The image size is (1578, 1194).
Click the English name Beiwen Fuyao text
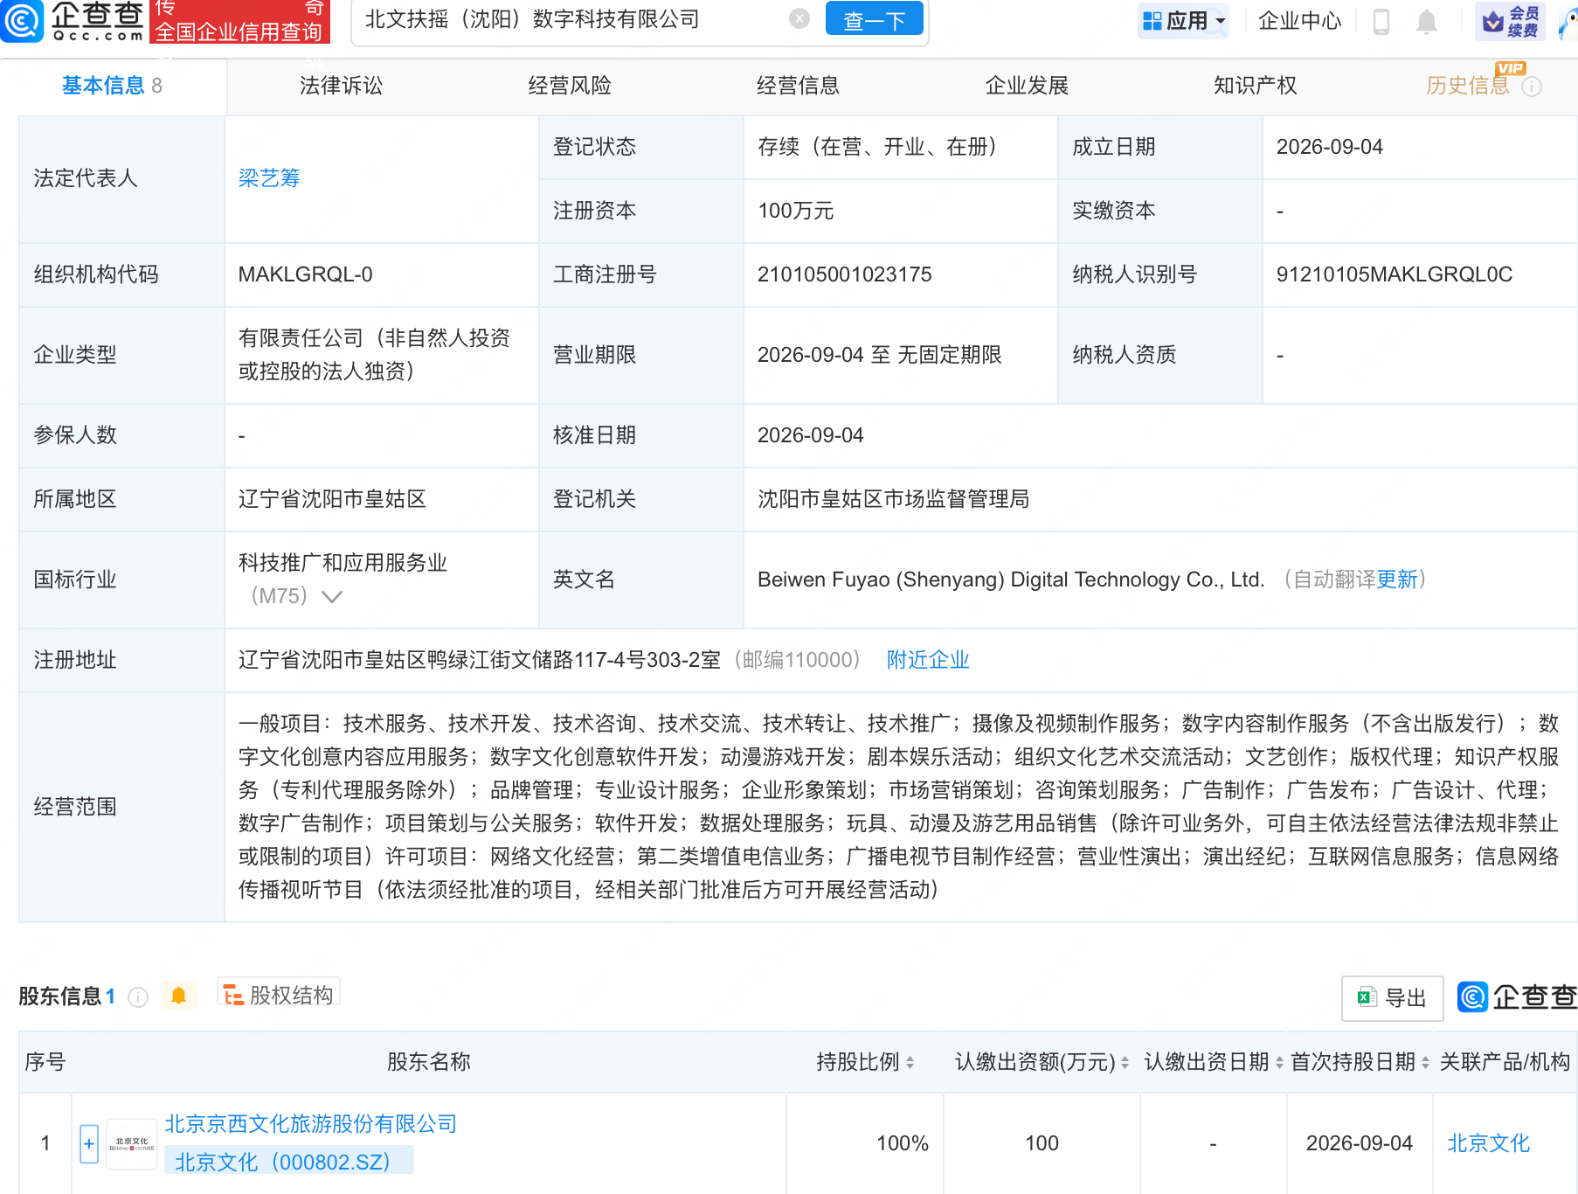pos(1011,580)
